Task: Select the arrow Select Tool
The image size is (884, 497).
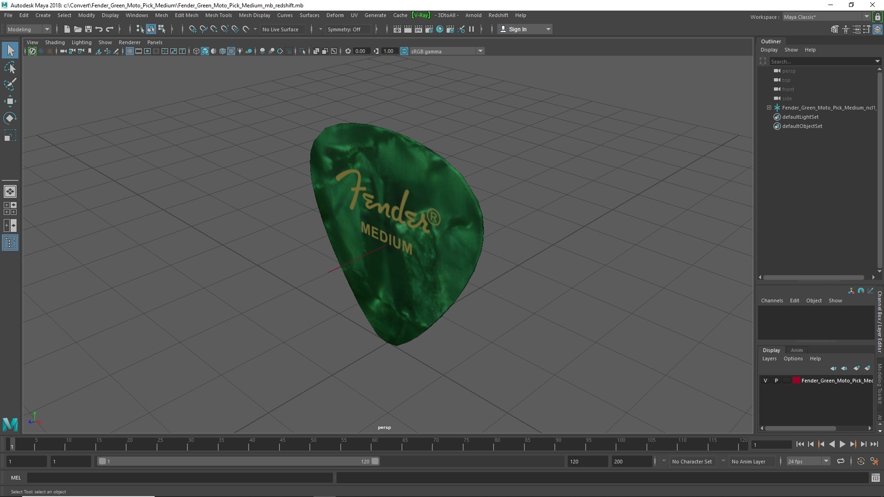Action: (x=10, y=50)
